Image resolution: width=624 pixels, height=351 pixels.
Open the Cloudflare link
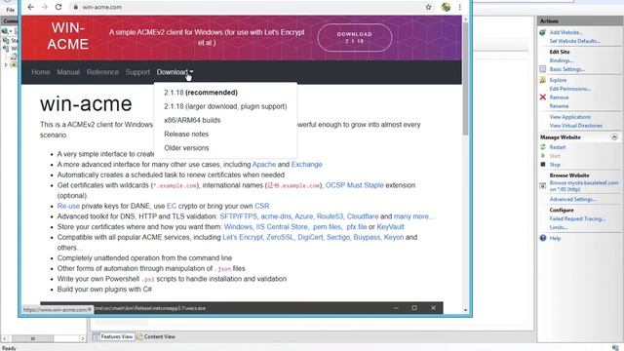coord(363,216)
